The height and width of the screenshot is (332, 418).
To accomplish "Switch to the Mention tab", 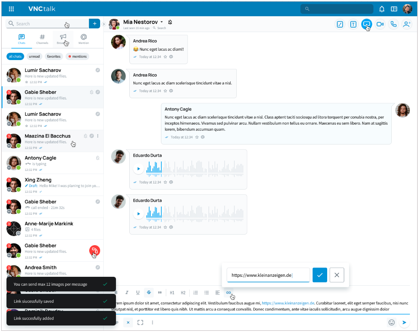I will click(84, 39).
